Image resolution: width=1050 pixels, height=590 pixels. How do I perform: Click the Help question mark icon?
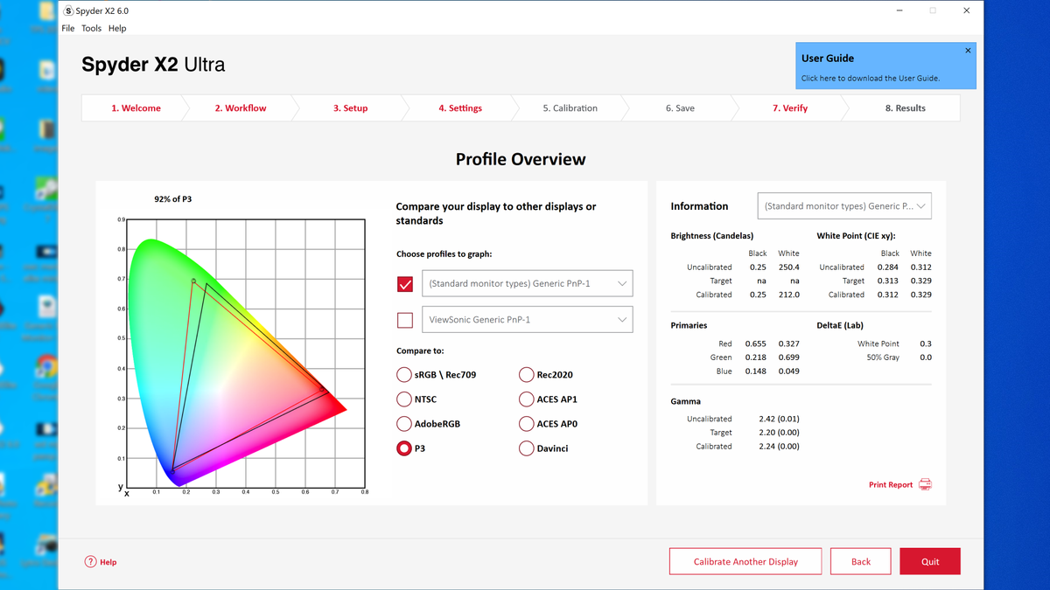[x=90, y=562]
